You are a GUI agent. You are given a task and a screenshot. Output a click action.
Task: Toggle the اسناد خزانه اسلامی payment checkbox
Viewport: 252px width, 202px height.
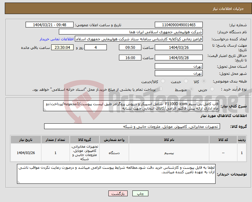coord(160,89)
